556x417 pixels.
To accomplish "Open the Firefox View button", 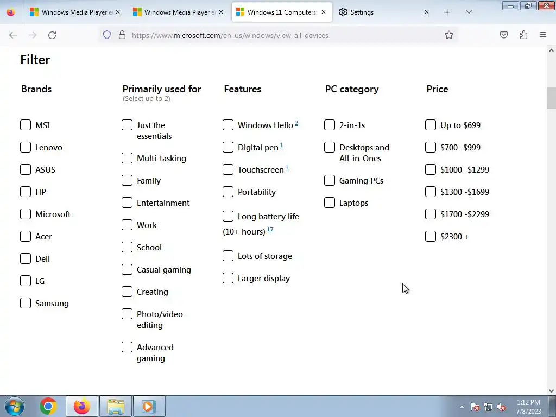I will (x=11, y=12).
